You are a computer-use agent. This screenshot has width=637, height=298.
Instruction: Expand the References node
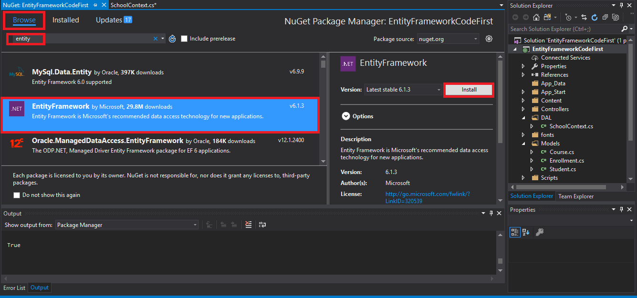(x=523, y=75)
